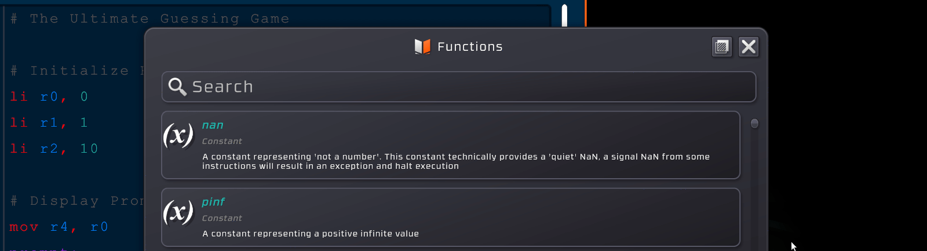Click the transparency toggle button in Functions header
The image size is (927, 251).
pyautogui.click(x=722, y=47)
